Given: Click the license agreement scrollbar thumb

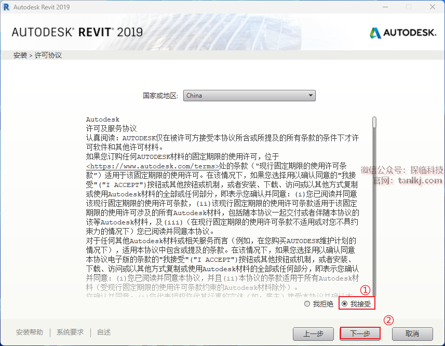Looking at the screenshot, I should point(374,122).
